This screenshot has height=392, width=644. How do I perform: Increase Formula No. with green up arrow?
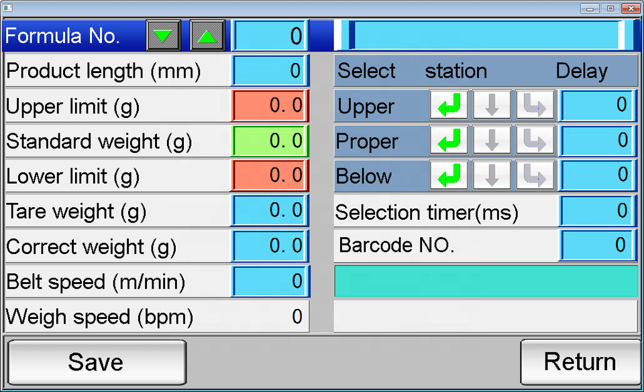[207, 36]
